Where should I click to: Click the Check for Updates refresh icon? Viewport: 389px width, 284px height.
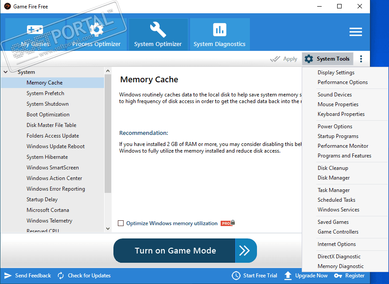[61, 276]
